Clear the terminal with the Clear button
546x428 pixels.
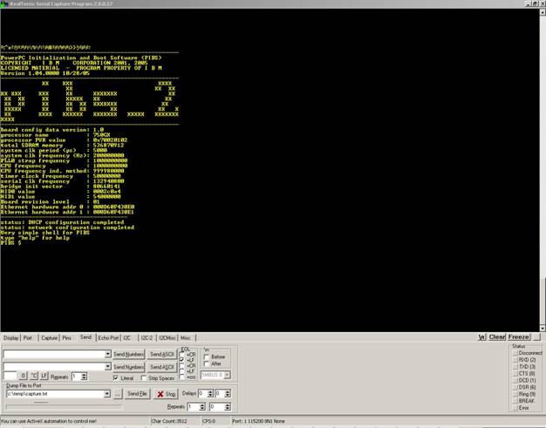click(497, 336)
